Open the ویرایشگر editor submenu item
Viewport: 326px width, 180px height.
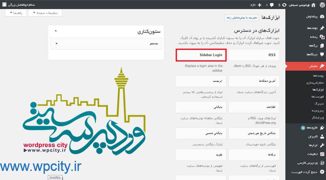318,118
